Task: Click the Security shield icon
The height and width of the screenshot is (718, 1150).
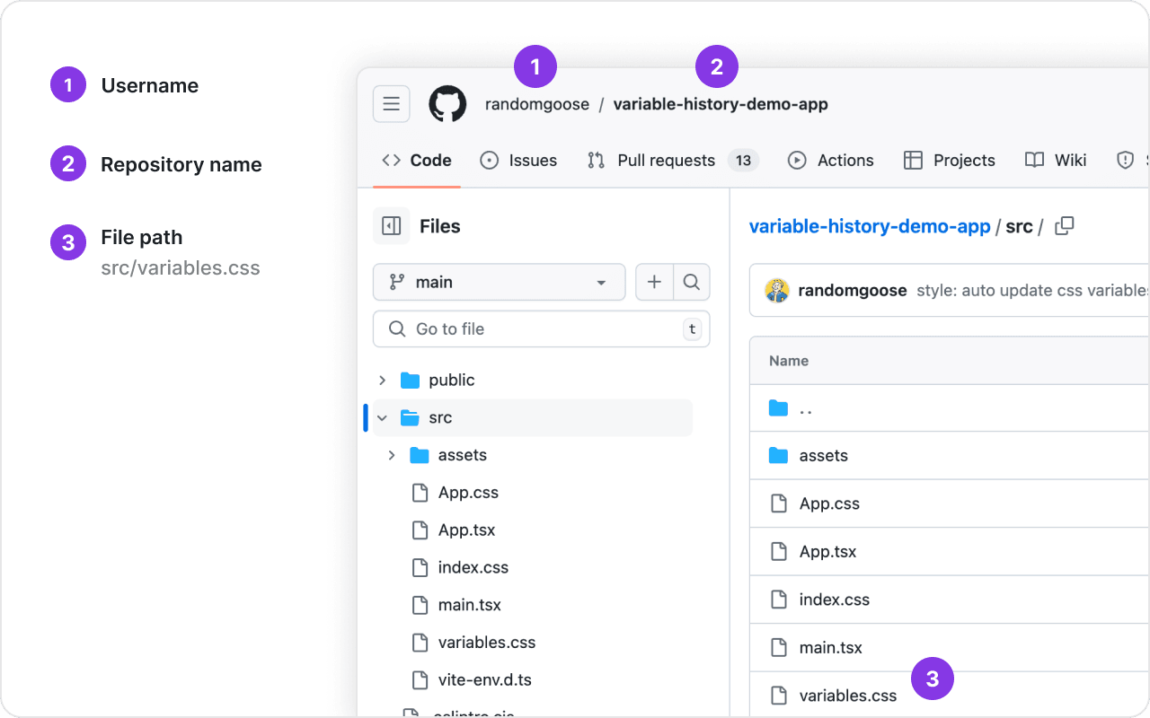Action: pos(1125,161)
